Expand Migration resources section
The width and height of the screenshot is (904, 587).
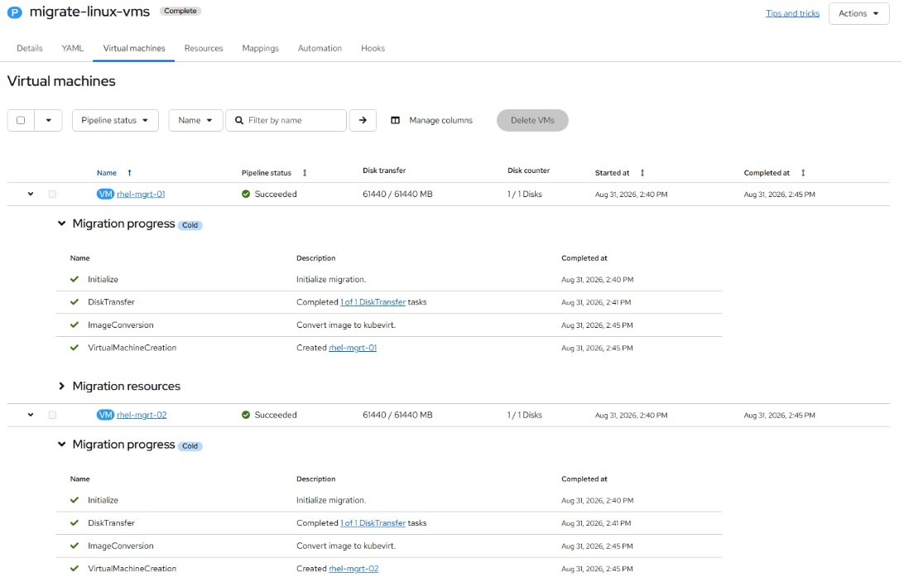[62, 387]
